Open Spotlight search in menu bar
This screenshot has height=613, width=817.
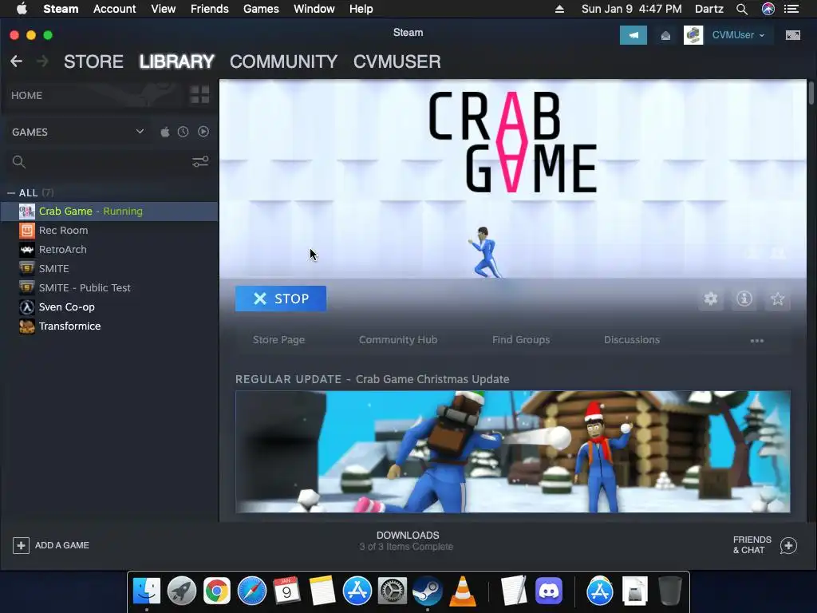point(742,9)
